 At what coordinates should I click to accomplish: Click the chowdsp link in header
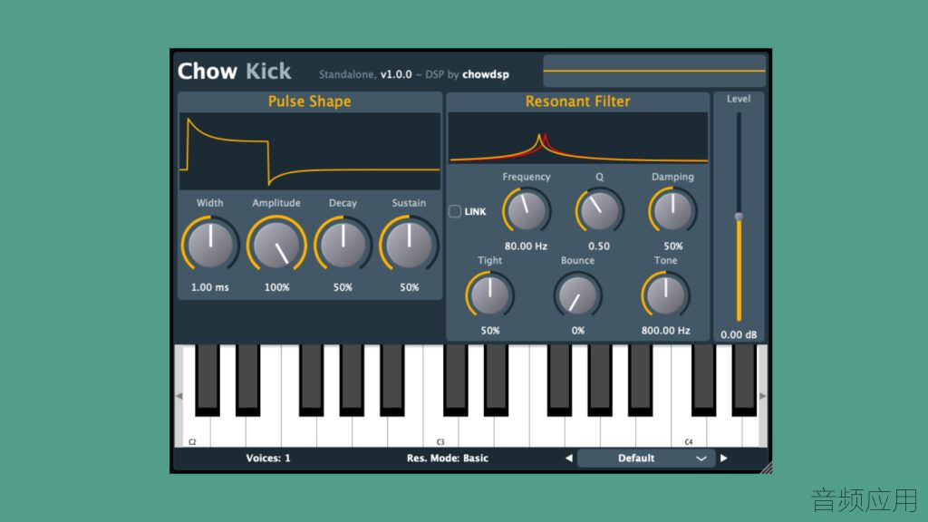486,74
